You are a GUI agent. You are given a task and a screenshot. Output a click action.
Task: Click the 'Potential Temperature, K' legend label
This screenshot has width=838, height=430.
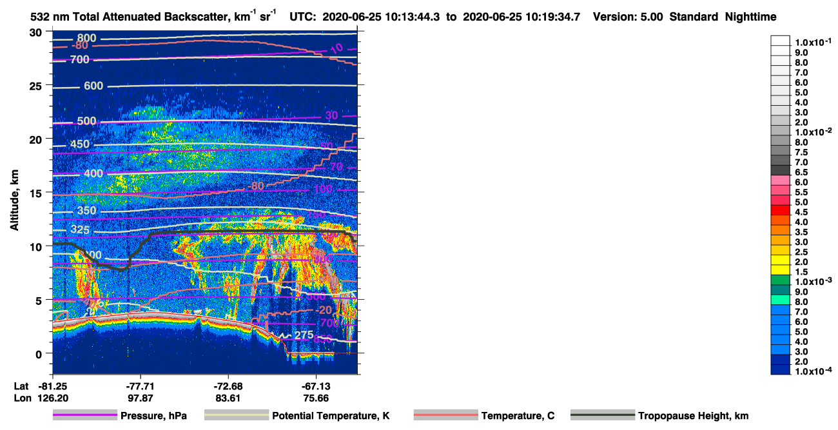[331, 416]
